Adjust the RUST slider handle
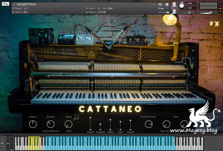The height and width of the screenshot is (151, 223). (120, 122)
